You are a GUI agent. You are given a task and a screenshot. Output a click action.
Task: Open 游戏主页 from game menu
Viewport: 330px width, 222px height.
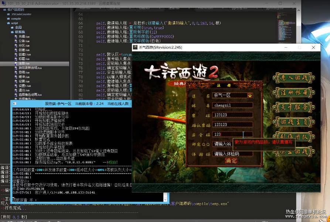pos(293,122)
